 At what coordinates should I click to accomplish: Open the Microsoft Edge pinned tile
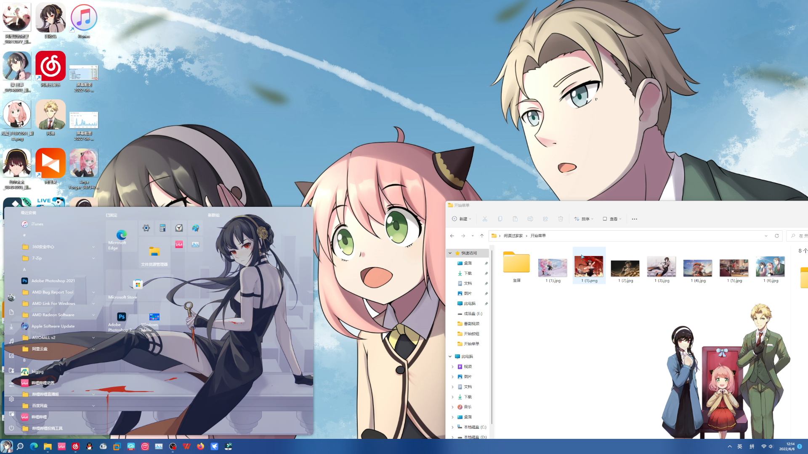[x=121, y=236]
